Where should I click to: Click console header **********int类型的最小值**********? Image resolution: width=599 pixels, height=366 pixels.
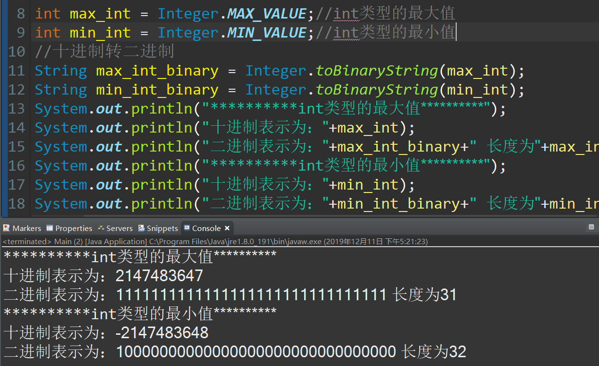tap(140, 314)
